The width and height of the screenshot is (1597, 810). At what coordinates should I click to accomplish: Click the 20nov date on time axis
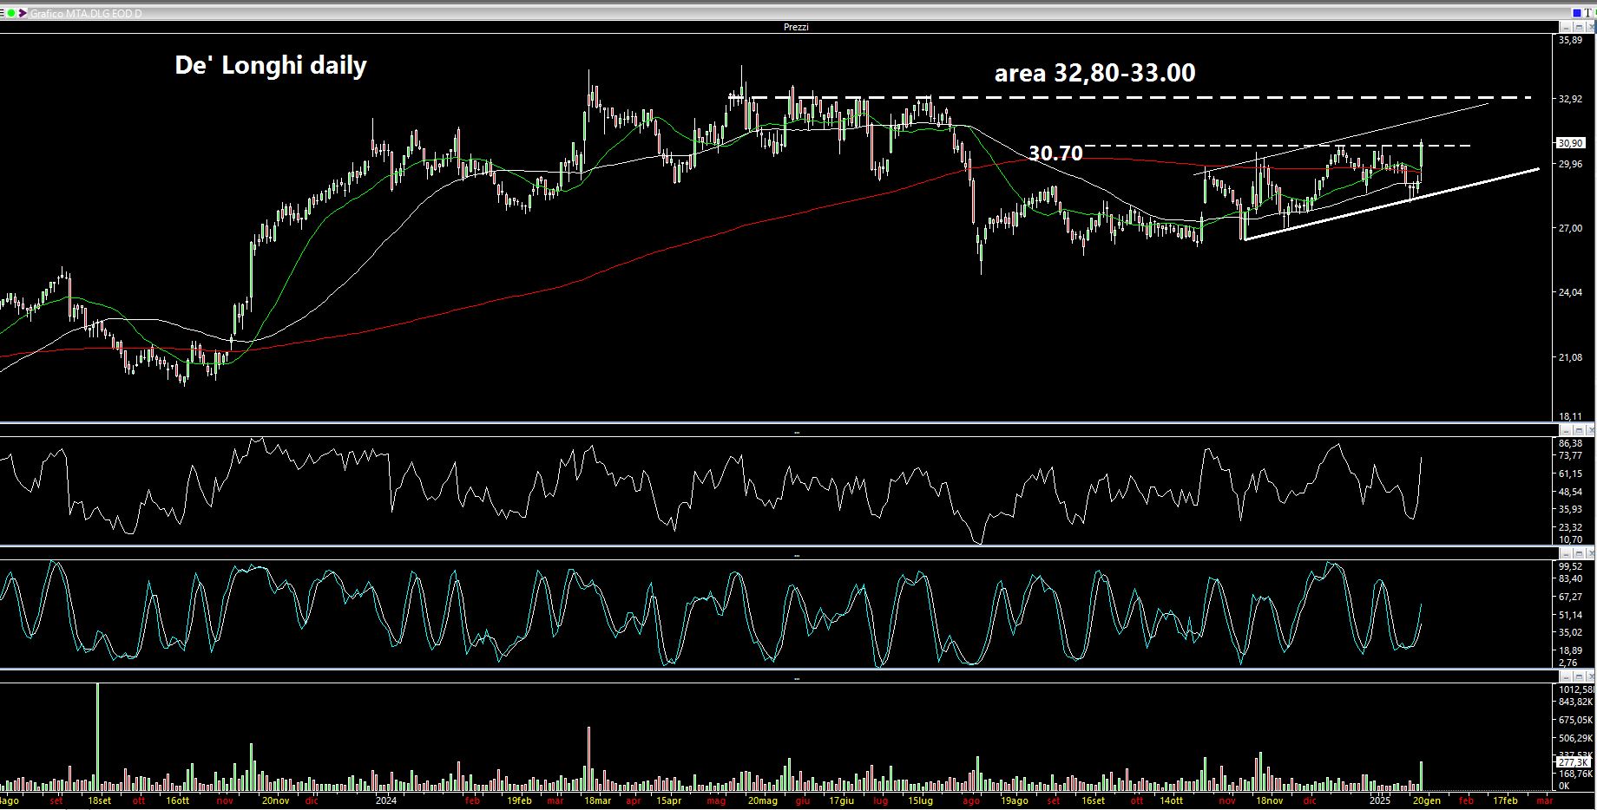click(275, 800)
